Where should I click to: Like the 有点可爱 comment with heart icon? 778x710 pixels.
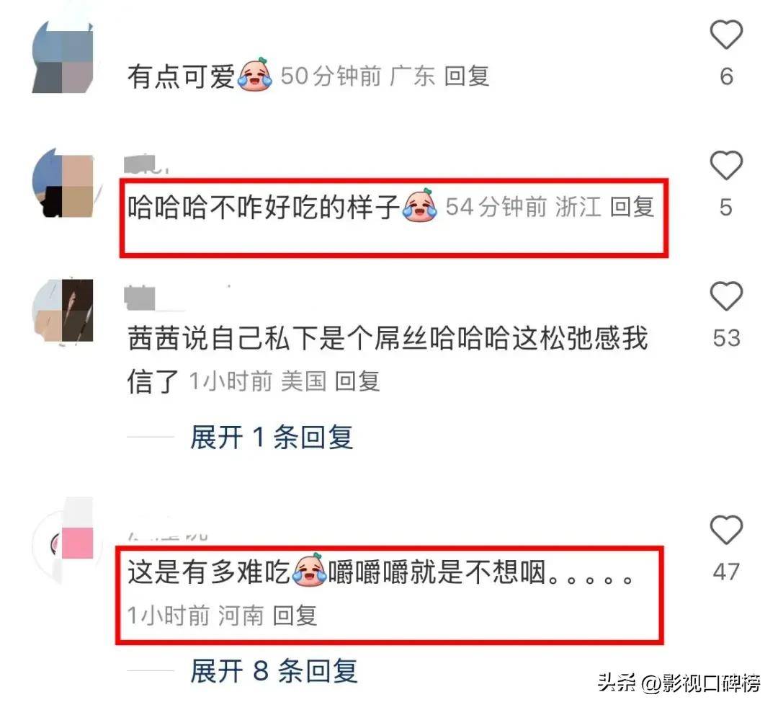click(x=726, y=35)
